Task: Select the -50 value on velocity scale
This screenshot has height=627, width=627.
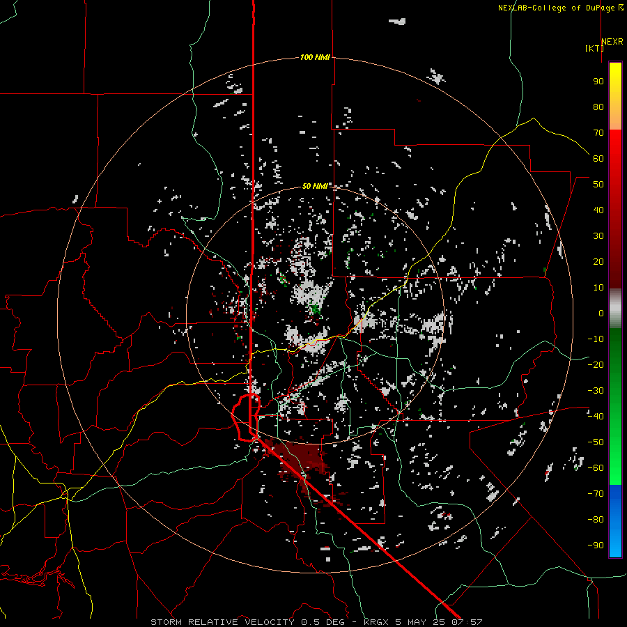Action: (x=596, y=442)
